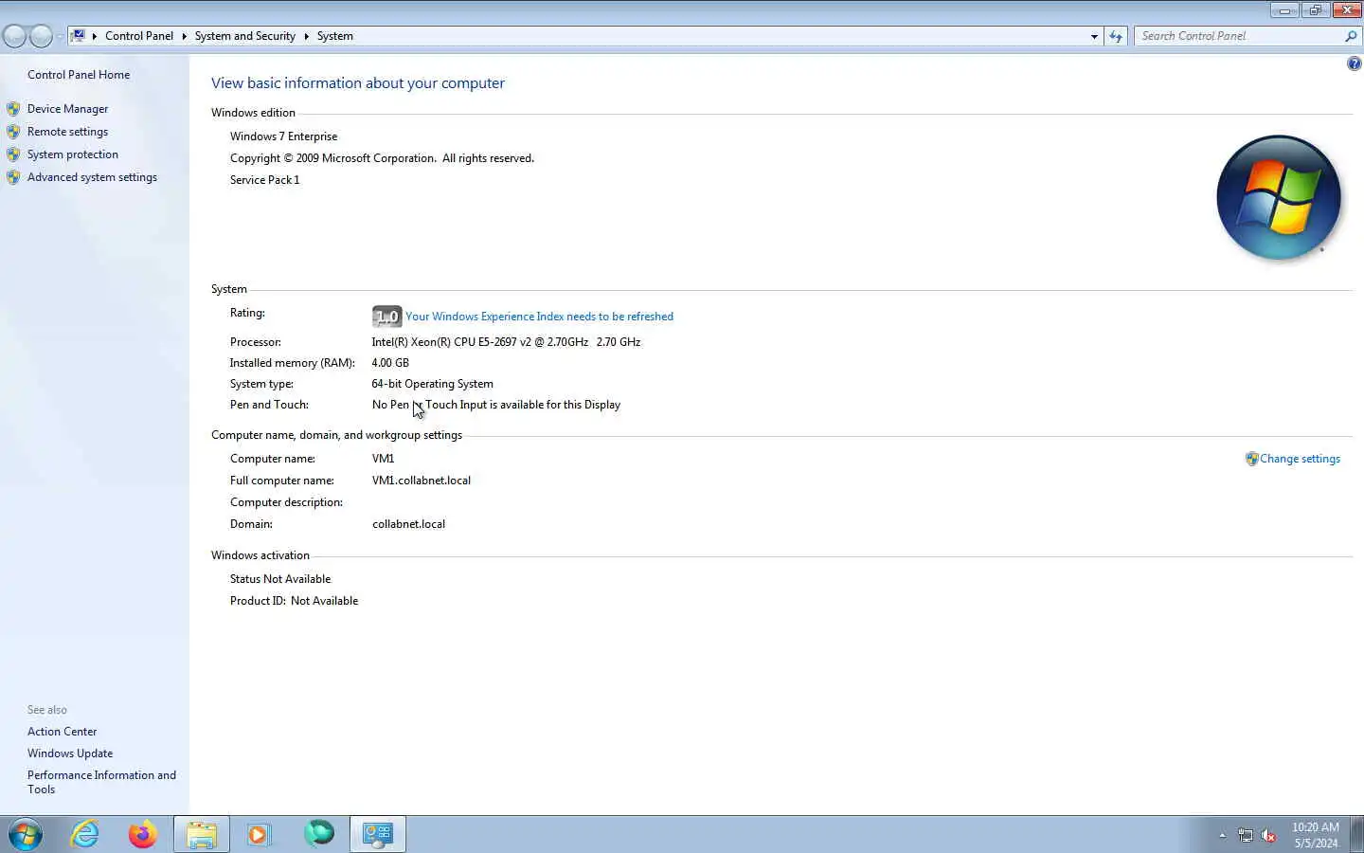
Task: Click the green globe taskbar app
Action: pyautogui.click(x=319, y=834)
